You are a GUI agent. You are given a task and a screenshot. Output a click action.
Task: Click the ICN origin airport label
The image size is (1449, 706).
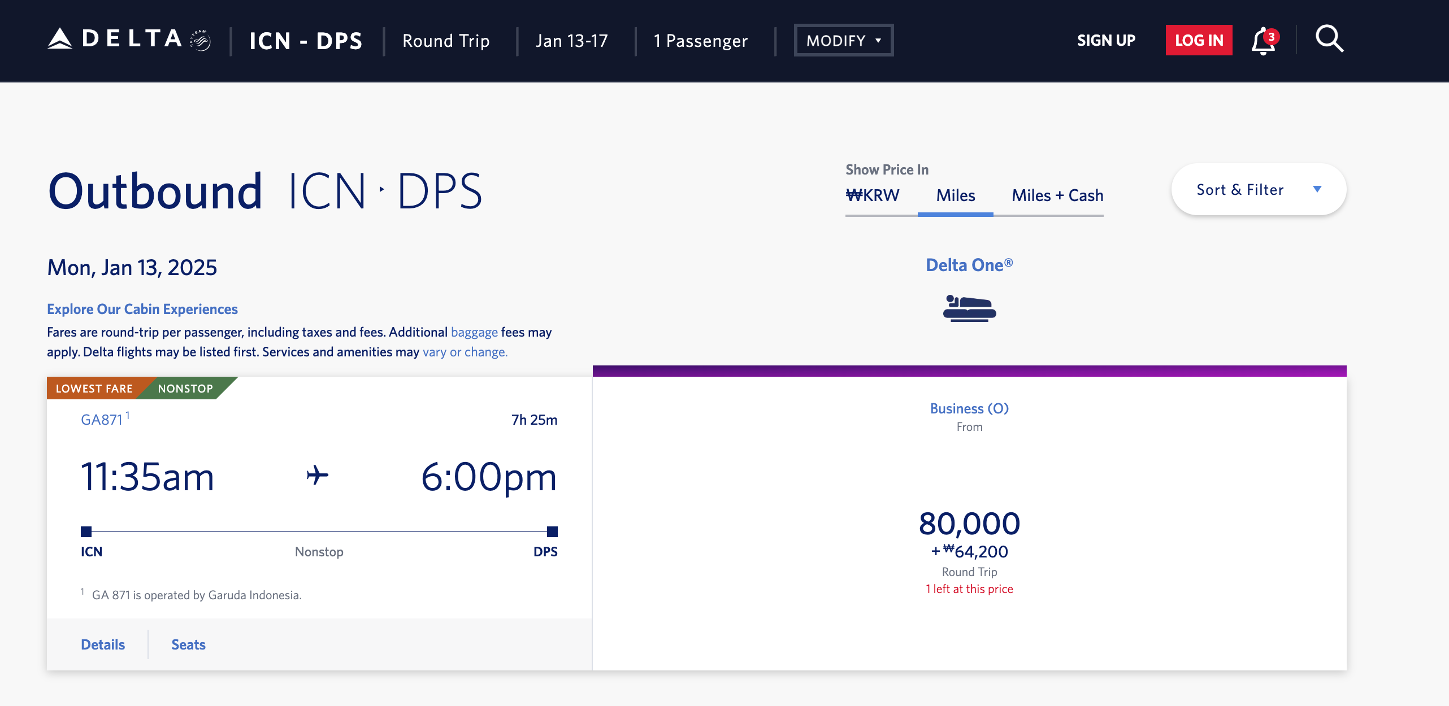click(x=92, y=552)
